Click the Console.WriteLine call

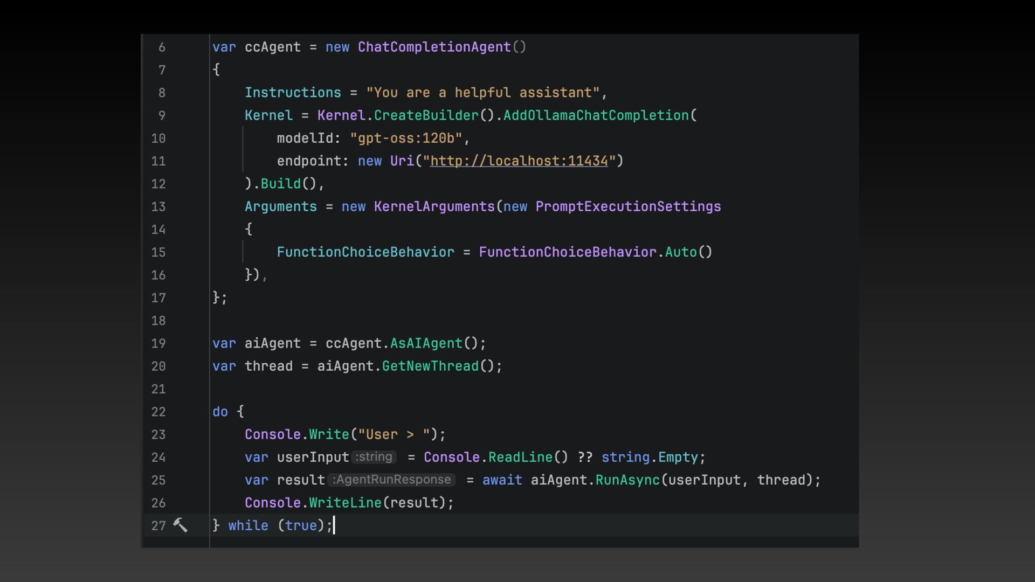point(345,503)
